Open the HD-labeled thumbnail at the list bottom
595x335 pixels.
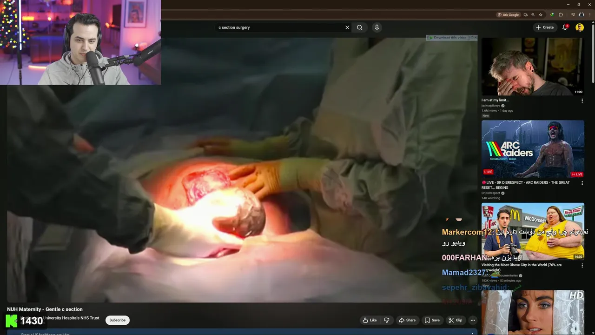(533, 312)
